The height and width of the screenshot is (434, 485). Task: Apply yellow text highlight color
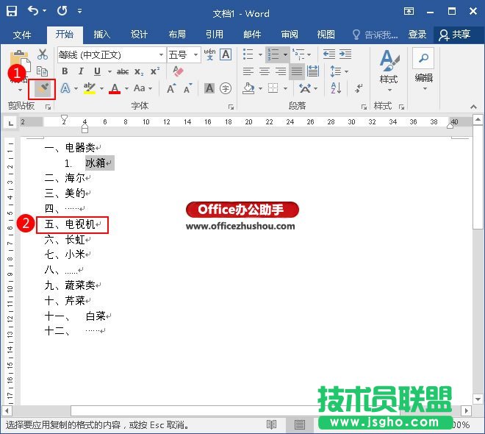tap(90, 88)
